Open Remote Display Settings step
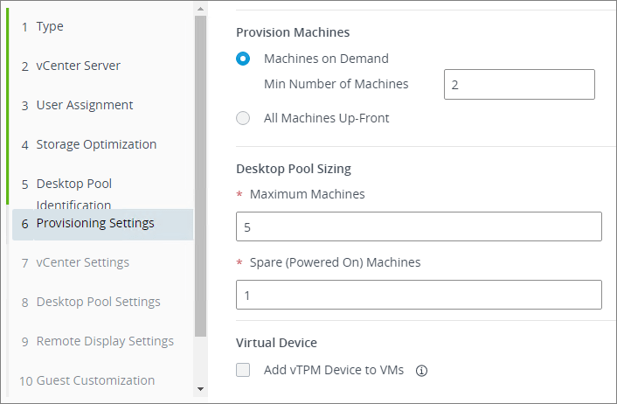617x404 pixels. 105,341
